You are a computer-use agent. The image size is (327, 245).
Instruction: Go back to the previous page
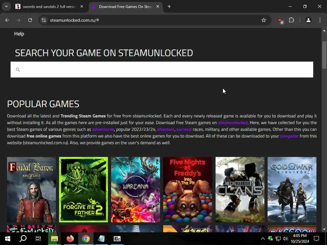[x=7, y=20]
